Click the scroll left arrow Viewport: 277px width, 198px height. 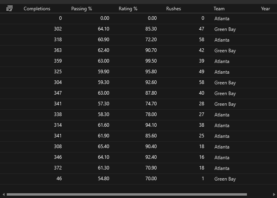pyautogui.click(x=3, y=194)
